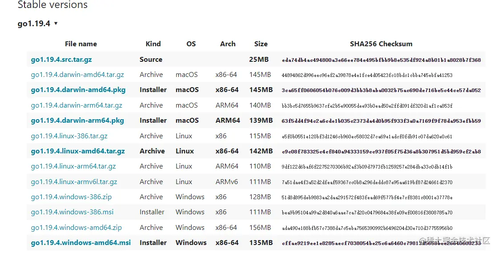Download go1.19.4.windows-amd64.zip archive

76,228
